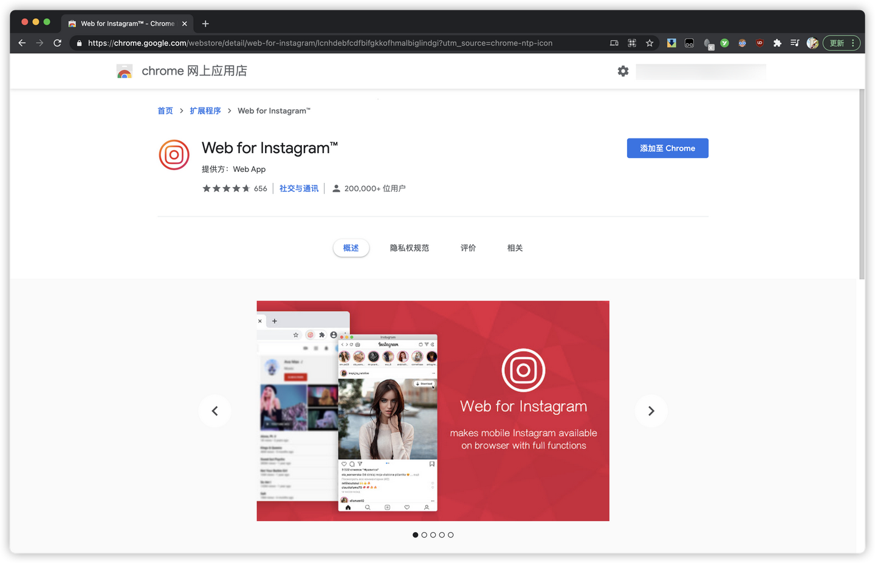Click the music playlist extension icon
This screenshot has width=875, height=563.
(794, 43)
